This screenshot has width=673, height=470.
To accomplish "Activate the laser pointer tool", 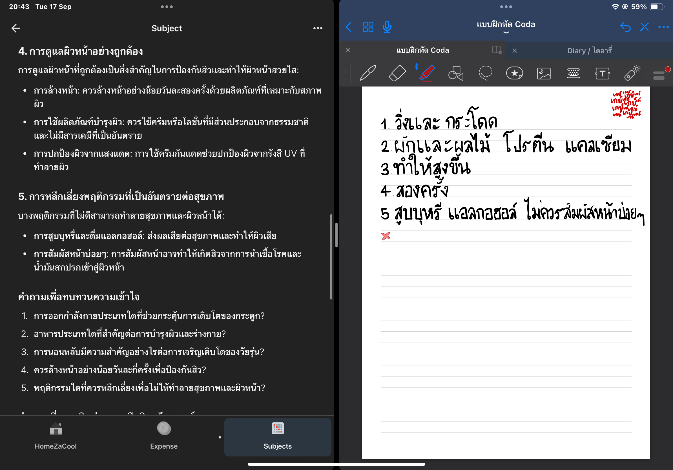I will 632,73.
